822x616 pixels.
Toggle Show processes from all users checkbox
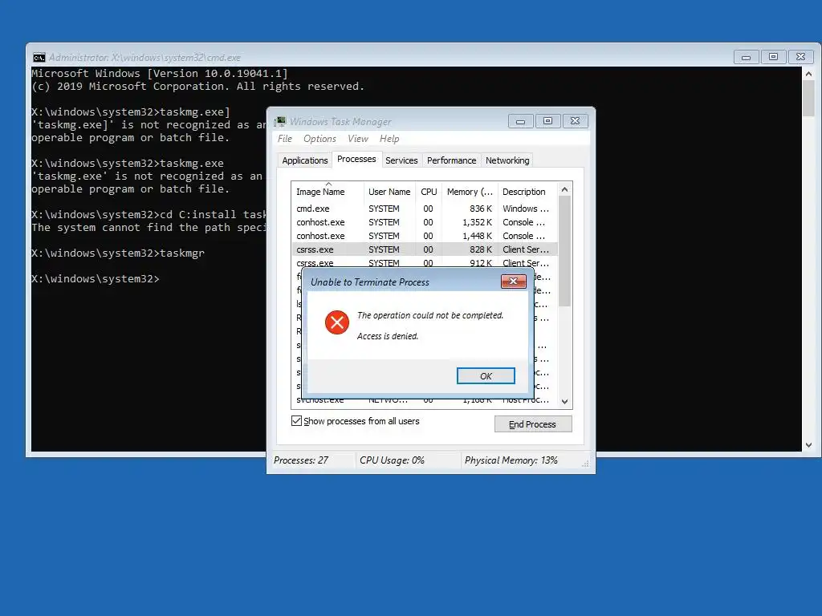[x=297, y=420]
